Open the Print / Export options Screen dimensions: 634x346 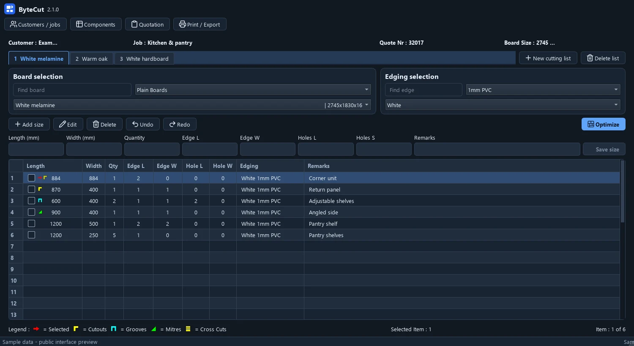[x=200, y=24]
